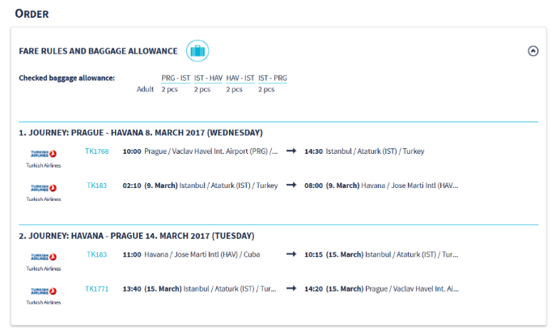Click Journey Prague - Havana 8 March heading
560x333 pixels.
click(x=141, y=132)
